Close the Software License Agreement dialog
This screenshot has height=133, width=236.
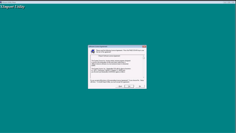[x=144, y=47]
